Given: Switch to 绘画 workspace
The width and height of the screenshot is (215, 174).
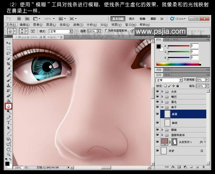Looking at the screenshot, I should 142,19.
